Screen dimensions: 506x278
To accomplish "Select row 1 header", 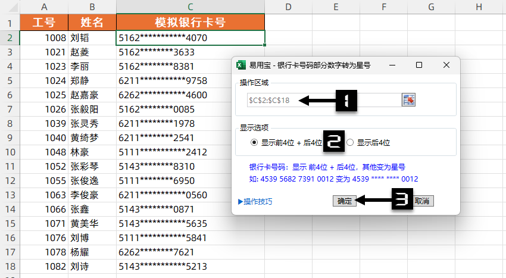I will [10, 23].
